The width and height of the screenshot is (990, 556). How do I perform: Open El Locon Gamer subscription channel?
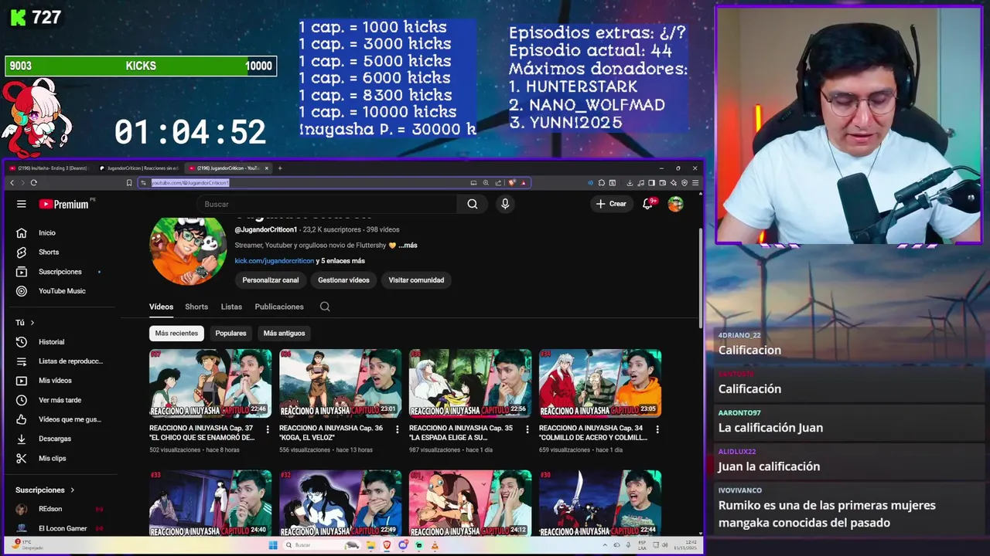pyautogui.click(x=63, y=528)
